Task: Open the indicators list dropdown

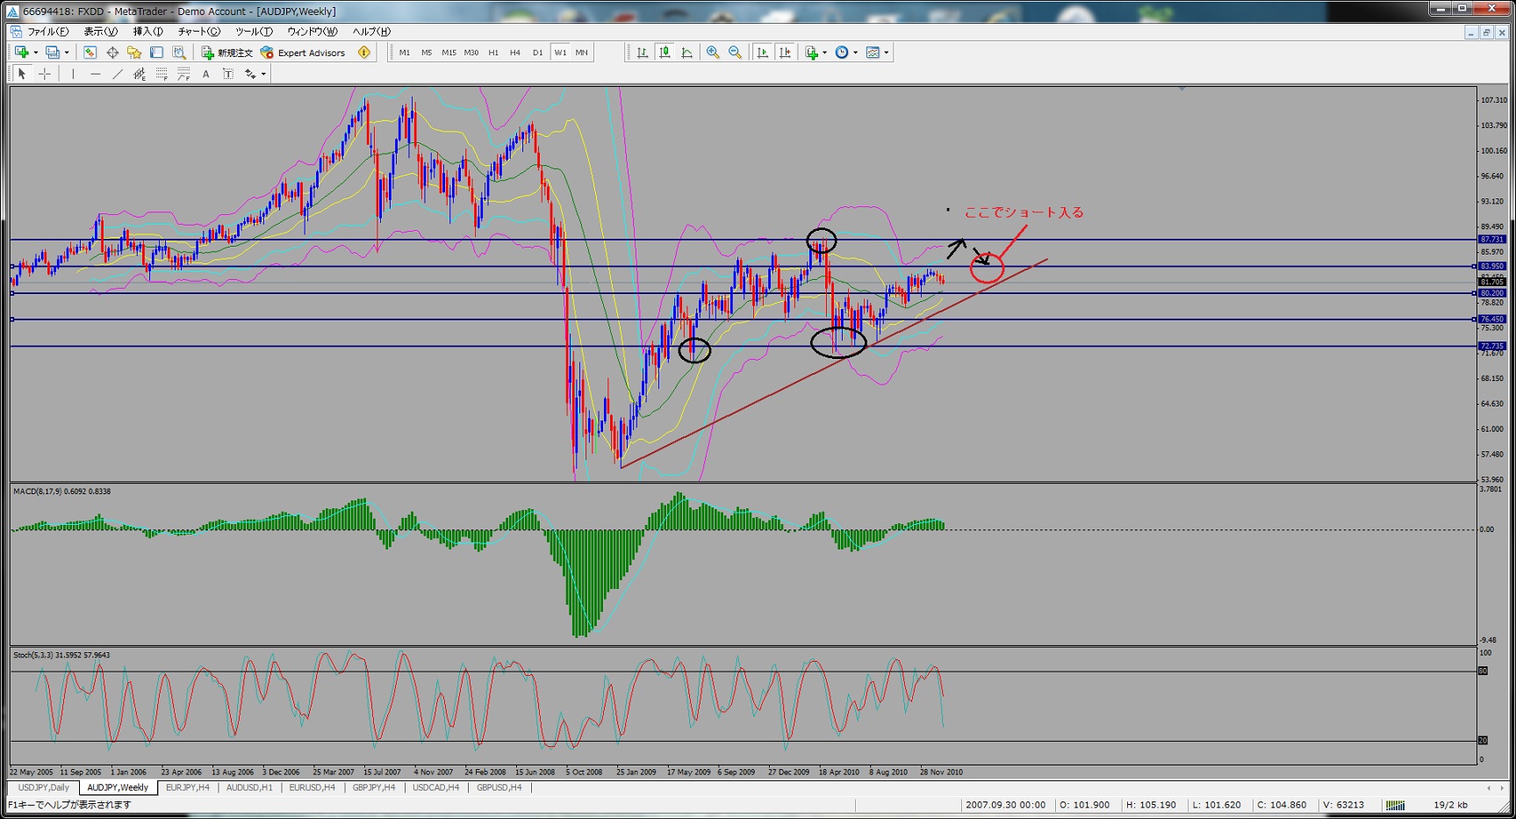Action: [824, 53]
